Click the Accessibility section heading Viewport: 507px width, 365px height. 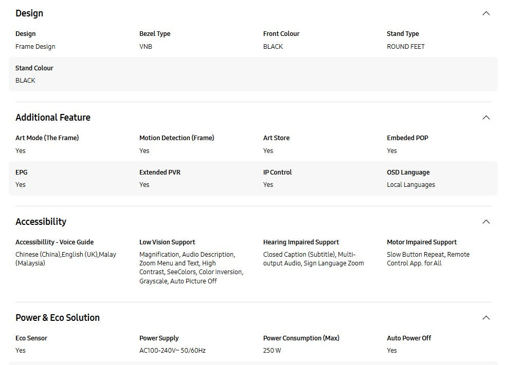[41, 222]
